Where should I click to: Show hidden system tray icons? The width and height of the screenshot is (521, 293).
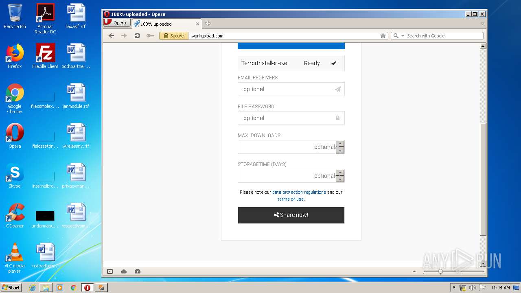pos(454,287)
